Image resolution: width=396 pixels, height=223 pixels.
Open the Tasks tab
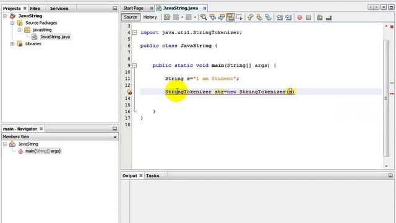point(153,175)
